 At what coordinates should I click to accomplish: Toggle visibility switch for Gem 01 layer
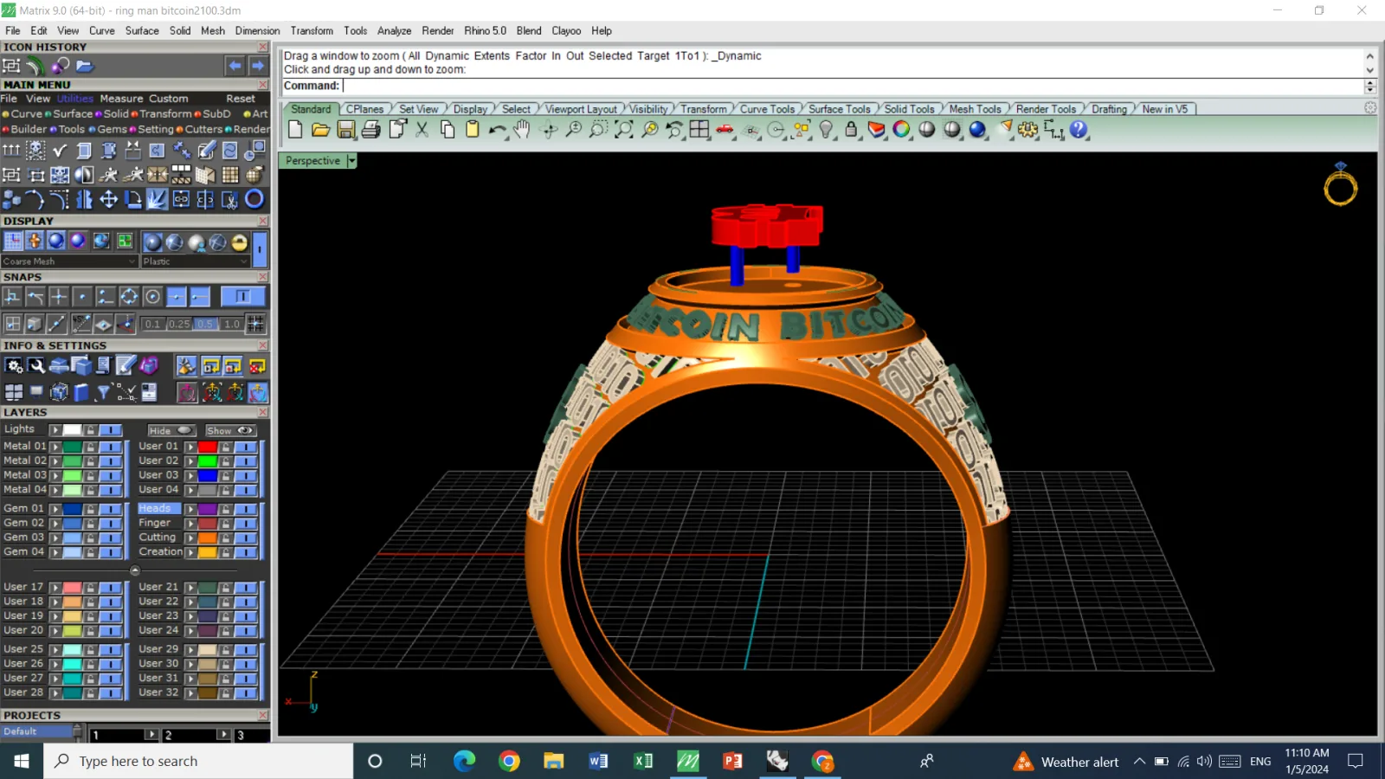point(110,509)
